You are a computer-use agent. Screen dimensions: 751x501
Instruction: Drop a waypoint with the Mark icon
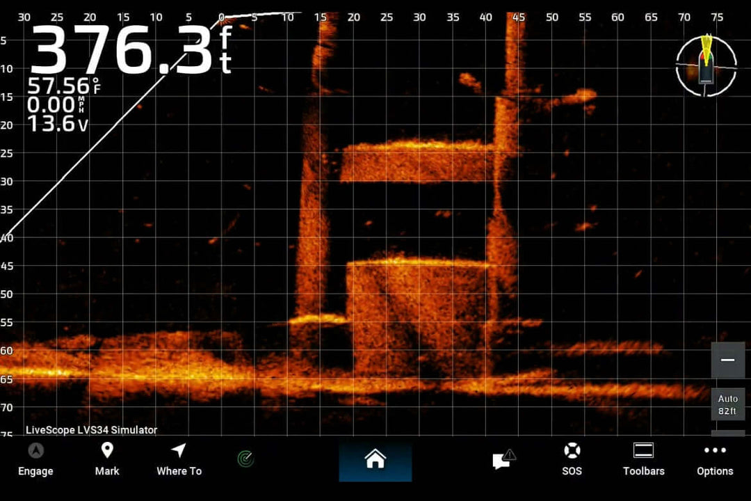click(x=106, y=460)
